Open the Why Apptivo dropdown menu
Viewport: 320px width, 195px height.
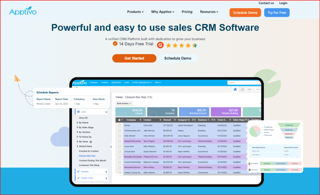click(162, 12)
